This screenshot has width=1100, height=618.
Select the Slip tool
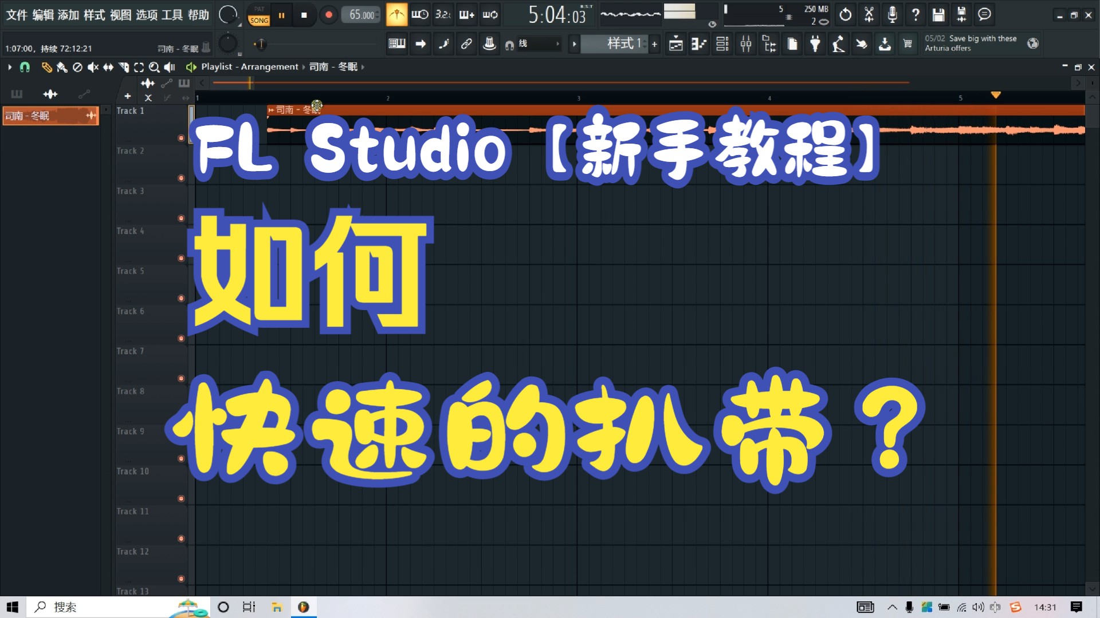tap(108, 67)
